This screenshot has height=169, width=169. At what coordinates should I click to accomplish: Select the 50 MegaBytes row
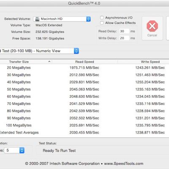(84, 89)
